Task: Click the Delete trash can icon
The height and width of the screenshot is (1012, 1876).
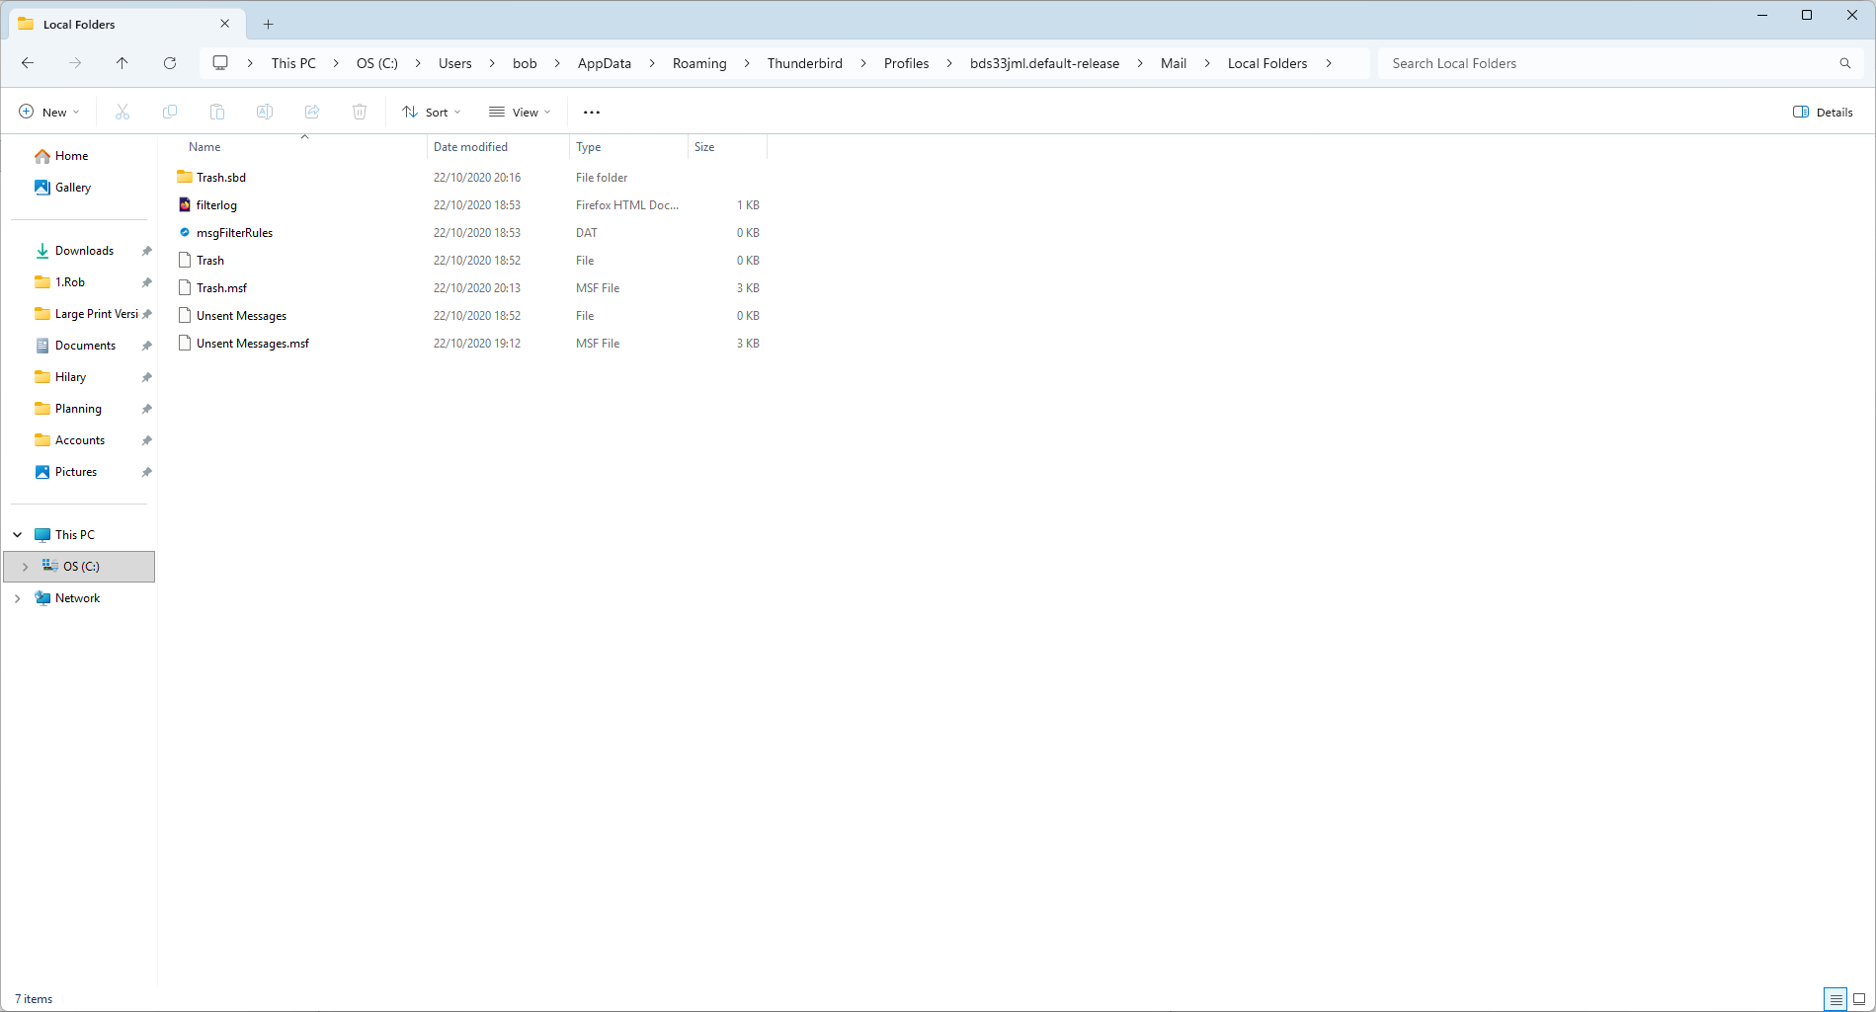Action: click(x=360, y=112)
